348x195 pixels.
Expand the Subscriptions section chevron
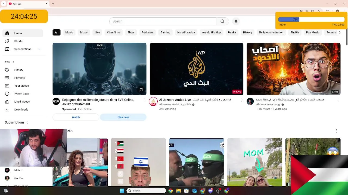point(27,122)
